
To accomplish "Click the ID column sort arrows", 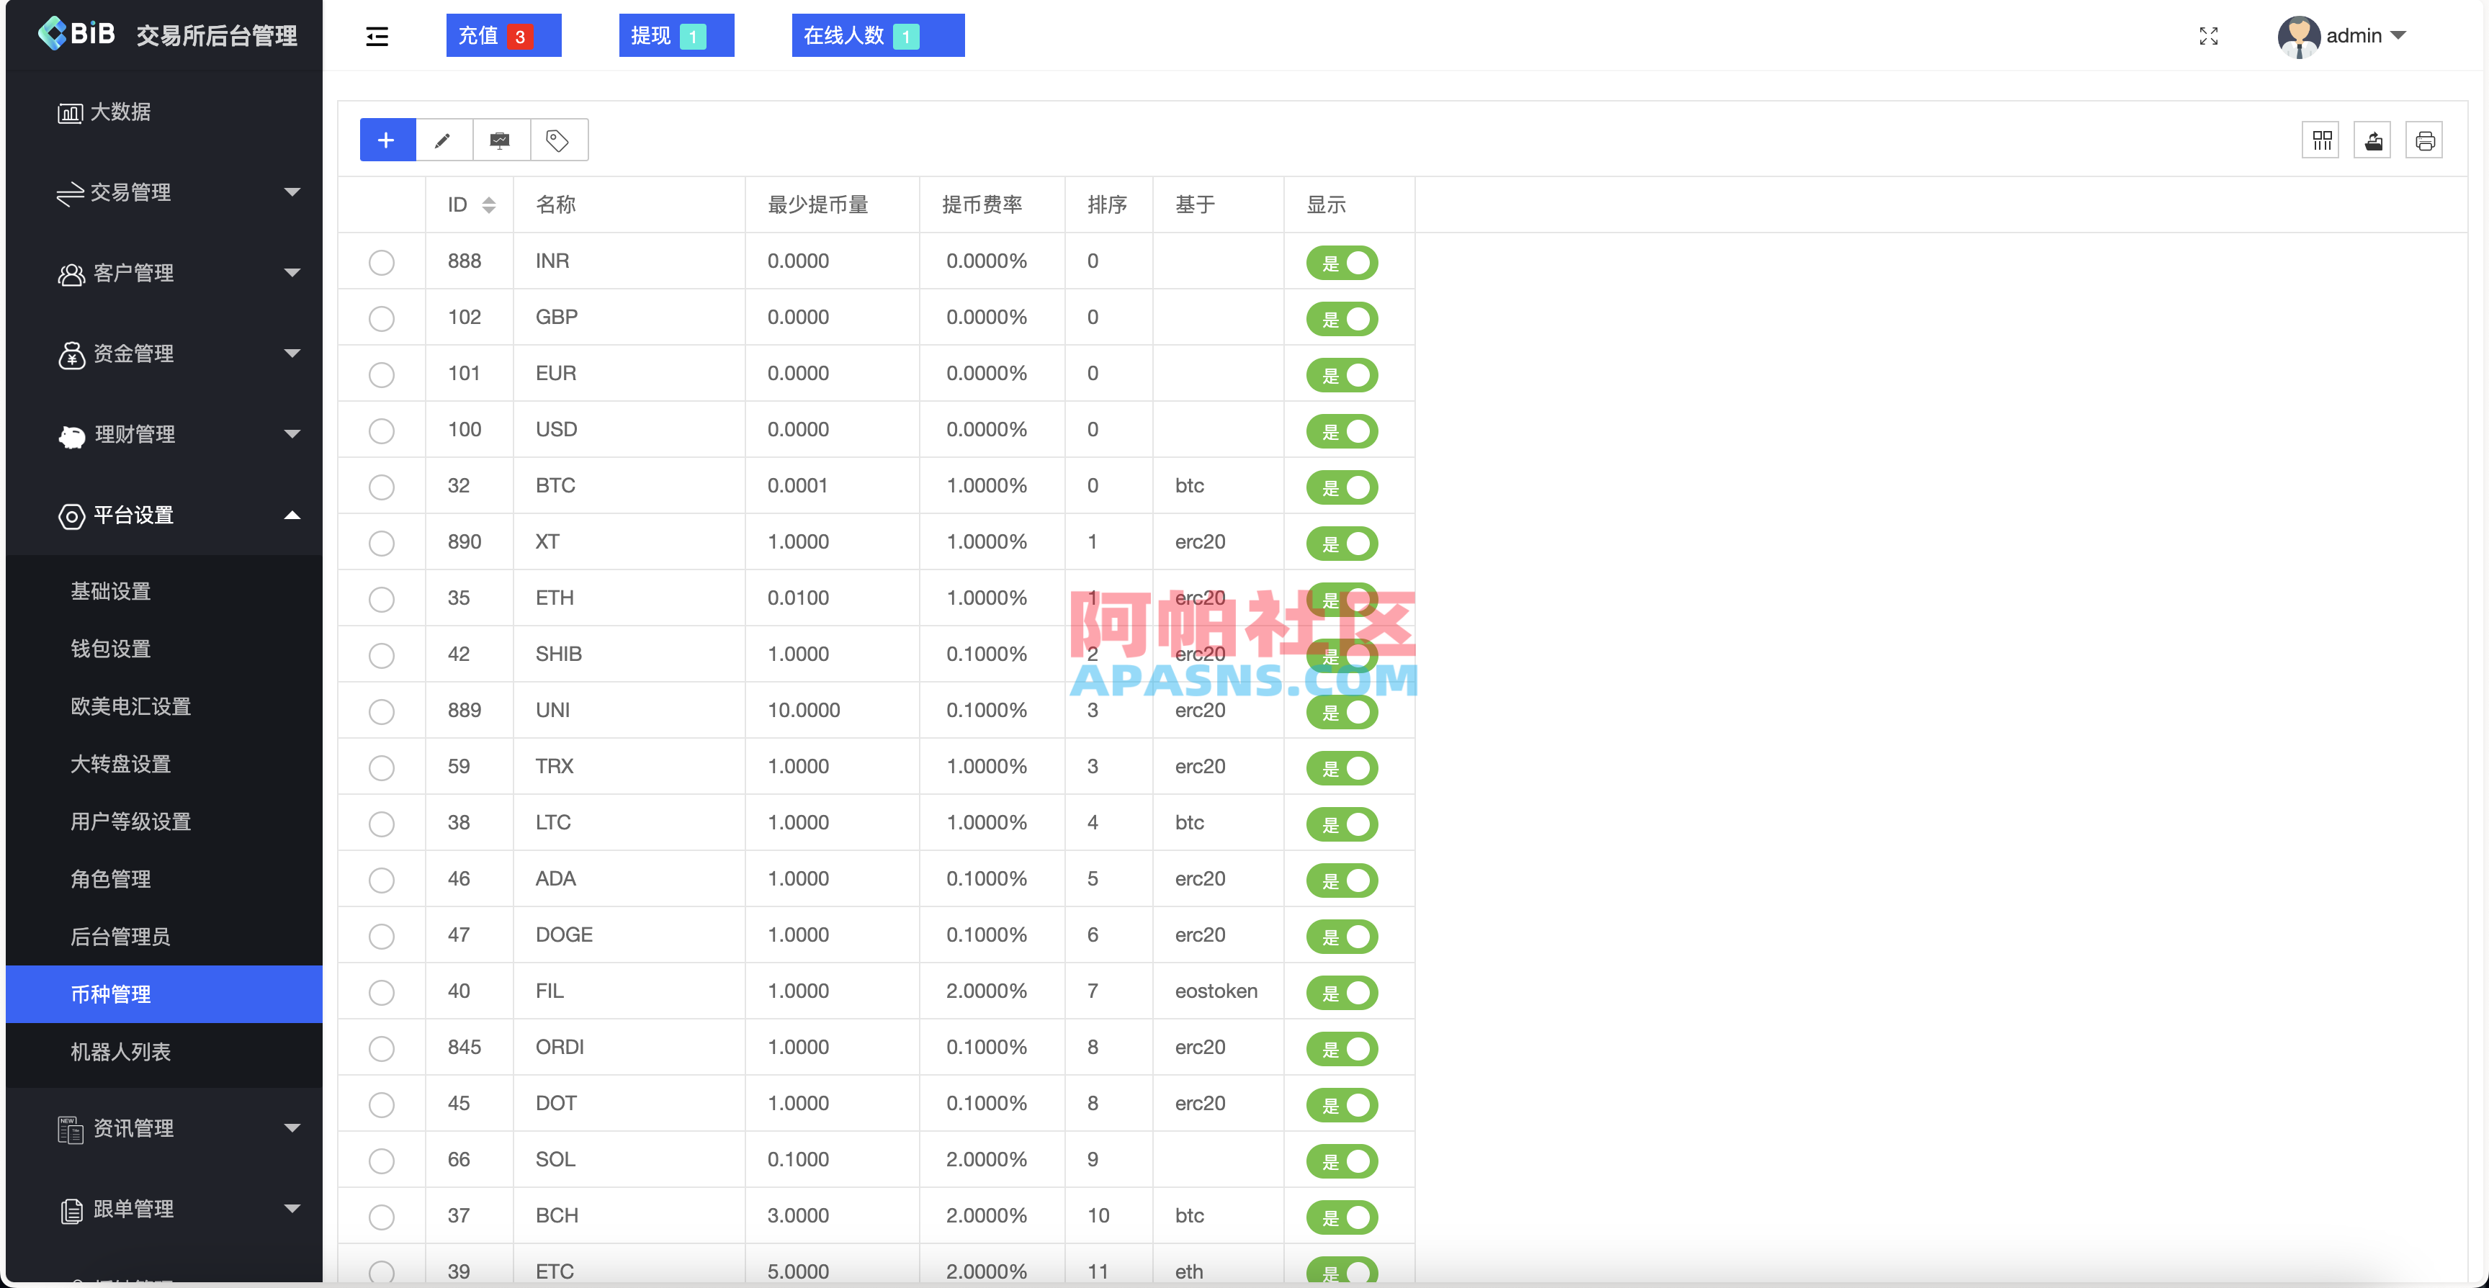I will [x=489, y=204].
